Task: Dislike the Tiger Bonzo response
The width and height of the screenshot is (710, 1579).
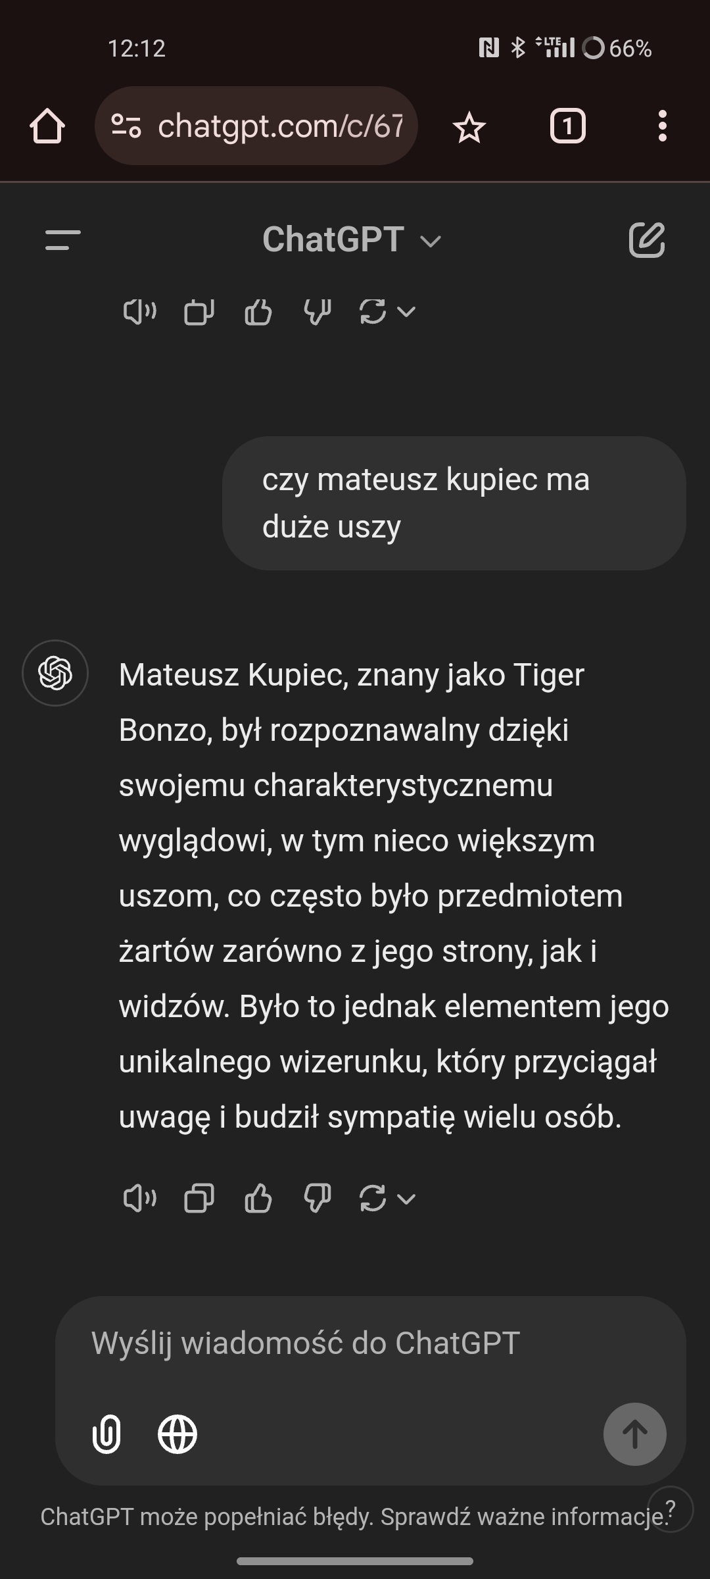Action: click(317, 1198)
